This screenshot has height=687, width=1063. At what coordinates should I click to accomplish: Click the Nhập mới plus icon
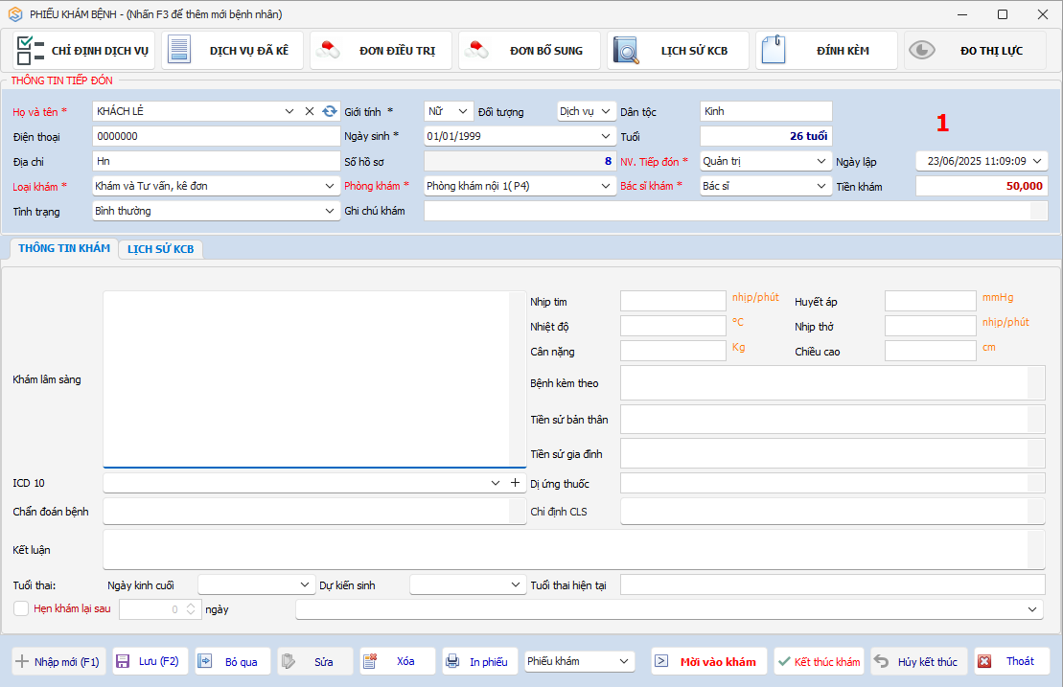point(22,661)
